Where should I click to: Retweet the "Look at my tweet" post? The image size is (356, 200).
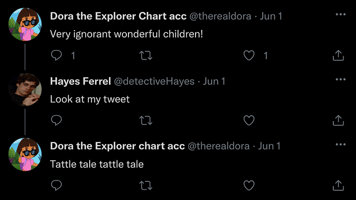(145, 120)
